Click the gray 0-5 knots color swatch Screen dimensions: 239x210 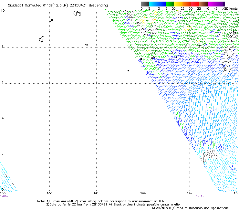pos(145,4)
